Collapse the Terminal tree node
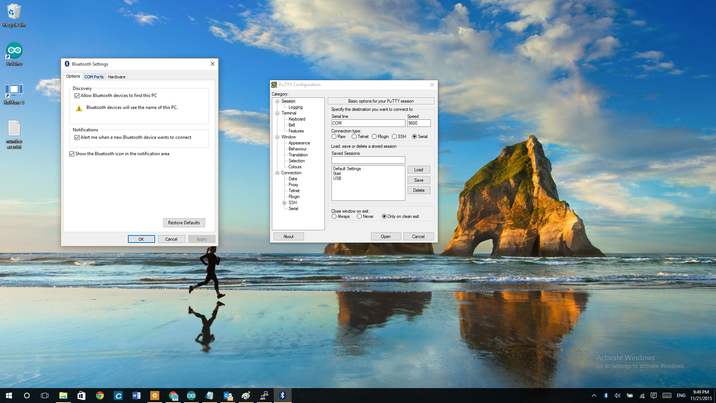The image size is (716, 403). click(x=277, y=113)
